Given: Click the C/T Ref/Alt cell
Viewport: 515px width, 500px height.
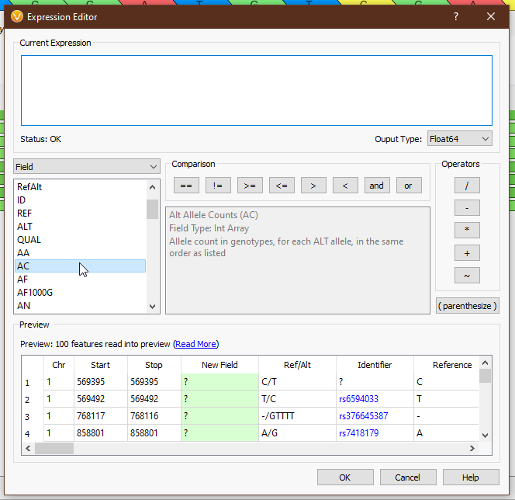Looking at the screenshot, I should point(297,382).
